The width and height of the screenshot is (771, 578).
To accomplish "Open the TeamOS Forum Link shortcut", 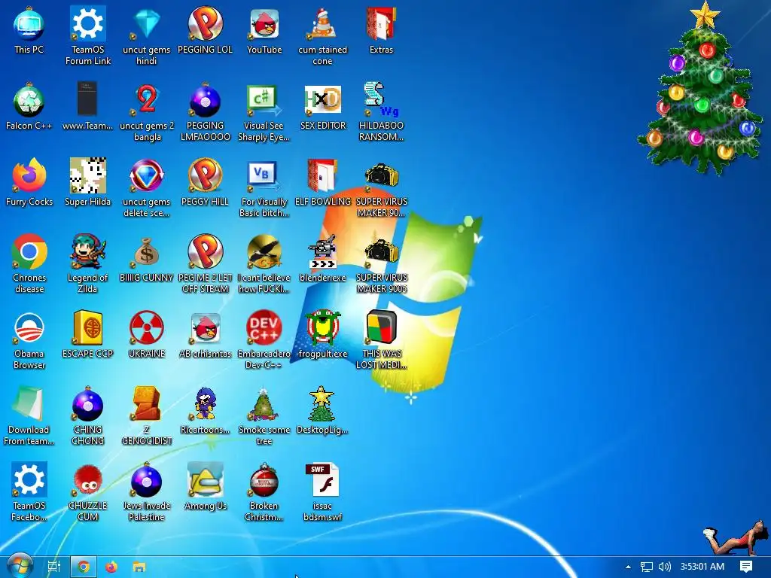I will click(87, 35).
